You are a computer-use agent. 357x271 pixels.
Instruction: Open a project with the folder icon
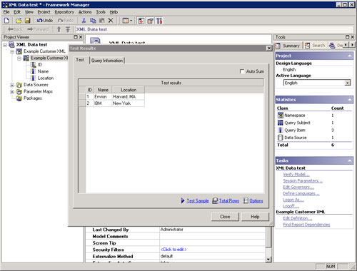click(19, 21)
